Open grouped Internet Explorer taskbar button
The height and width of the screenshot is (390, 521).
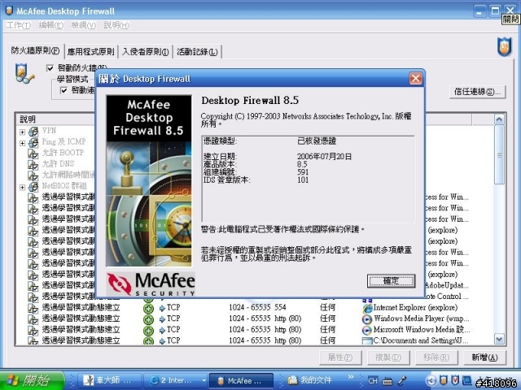tap(176, 380)
